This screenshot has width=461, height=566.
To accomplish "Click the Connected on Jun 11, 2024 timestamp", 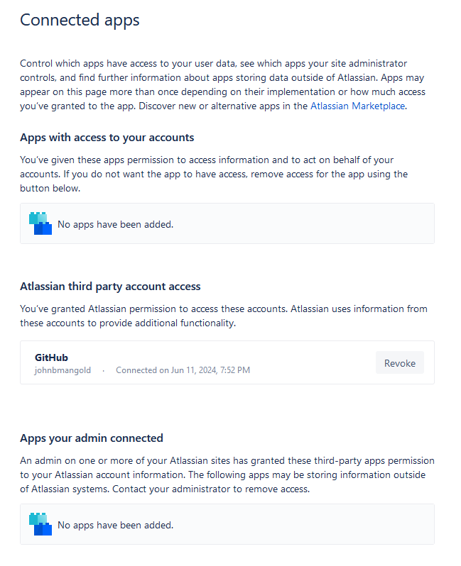I will [x=183, y=370].
